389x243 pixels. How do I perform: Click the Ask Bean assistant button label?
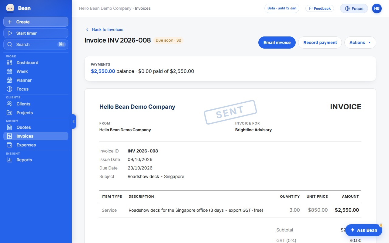click(x=367, y=230)
